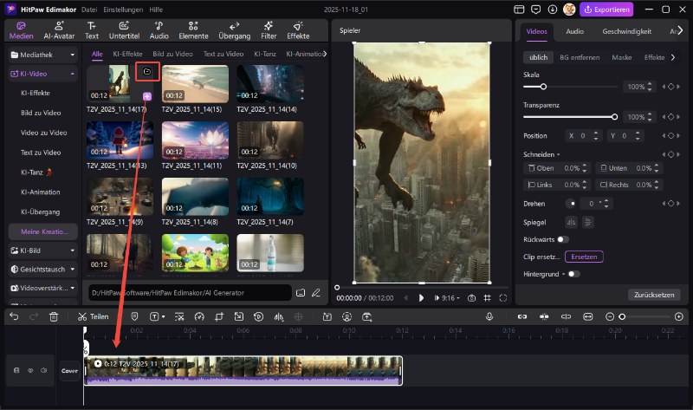This screenshot has width=693, height=410.
Task: Open the Hilfe menu
Action: pyautogui.click(x=156, y=10)
